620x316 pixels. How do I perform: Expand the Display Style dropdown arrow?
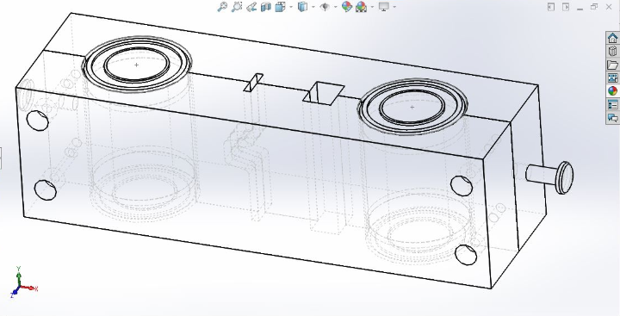point(313,7)
